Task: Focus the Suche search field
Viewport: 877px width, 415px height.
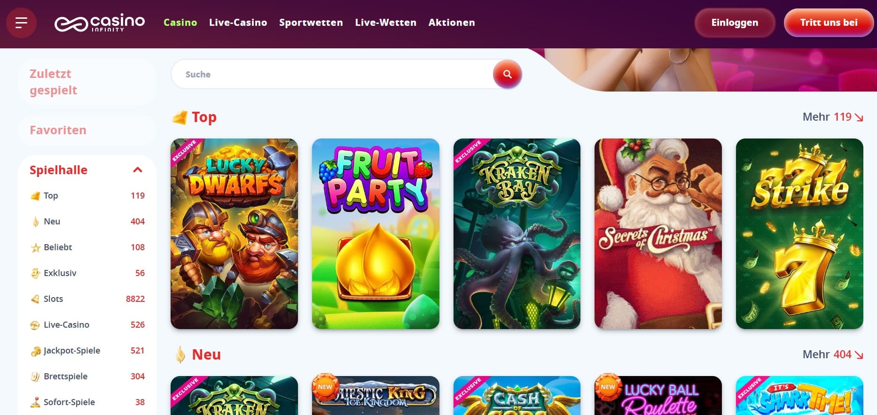Action: tap(332, 74)
